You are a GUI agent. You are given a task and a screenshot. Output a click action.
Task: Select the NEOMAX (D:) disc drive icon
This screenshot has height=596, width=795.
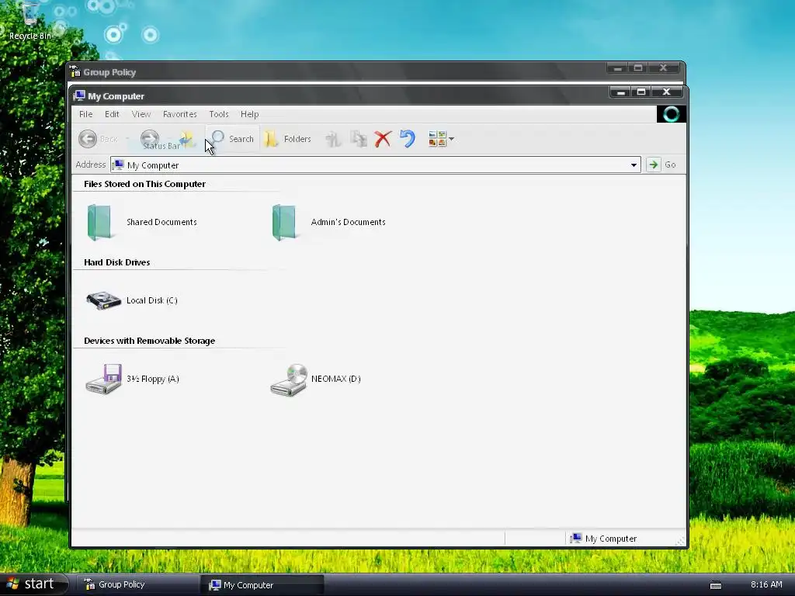click(x=289, y=379)
